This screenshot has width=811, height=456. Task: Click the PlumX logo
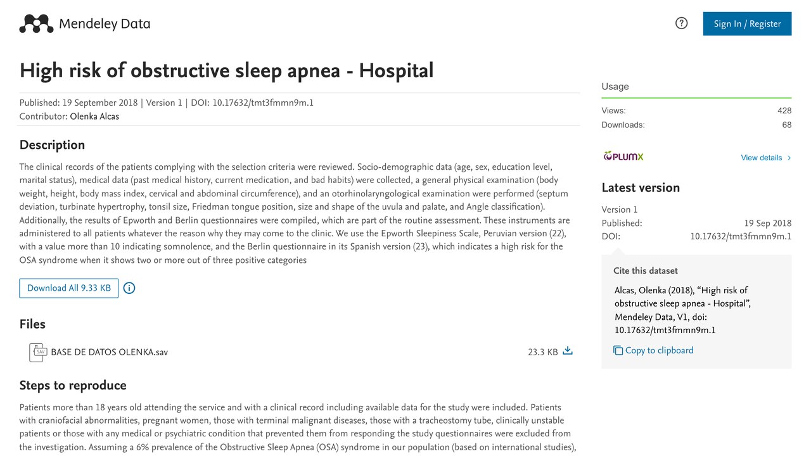(x=623, y=156)
